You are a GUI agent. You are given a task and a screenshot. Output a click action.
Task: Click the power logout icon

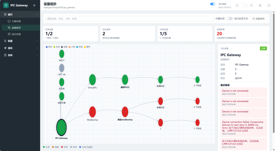tap(269, 5)
